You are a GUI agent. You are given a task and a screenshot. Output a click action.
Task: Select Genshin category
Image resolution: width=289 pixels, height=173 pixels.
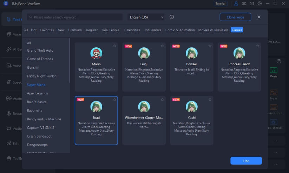pyautogui.click(x=33, y=68)
